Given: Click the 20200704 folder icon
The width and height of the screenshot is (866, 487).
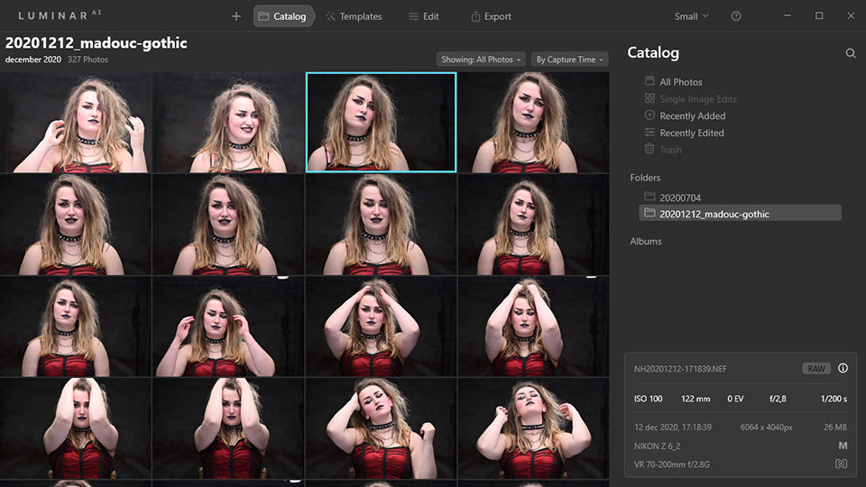Looking at the screenshot, I should coord(649,197).
